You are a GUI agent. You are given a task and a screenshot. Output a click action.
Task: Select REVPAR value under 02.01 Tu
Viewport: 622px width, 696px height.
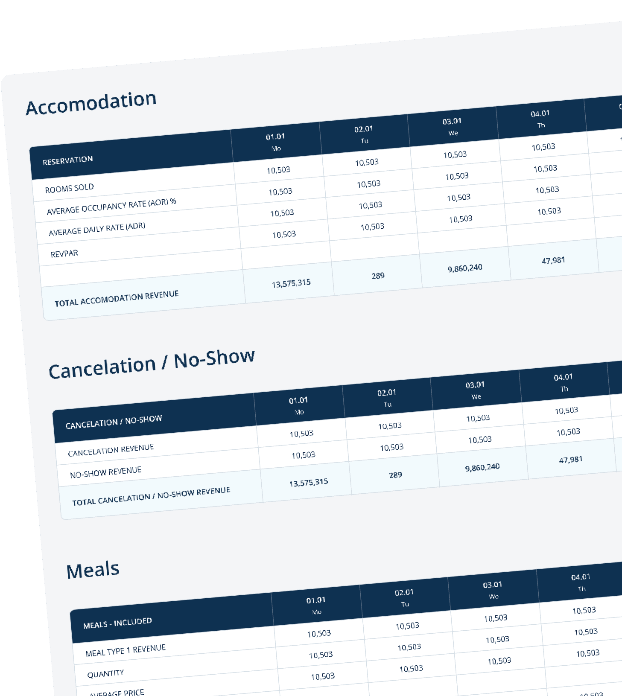372,227
